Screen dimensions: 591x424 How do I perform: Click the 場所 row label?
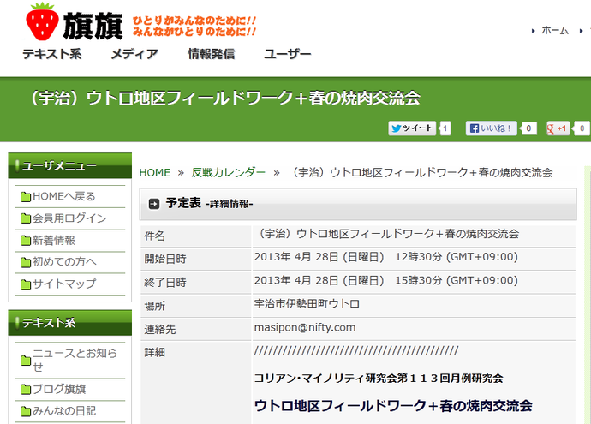(155, 306)
